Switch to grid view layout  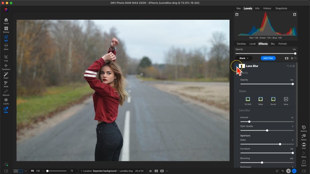pos(15,171)
